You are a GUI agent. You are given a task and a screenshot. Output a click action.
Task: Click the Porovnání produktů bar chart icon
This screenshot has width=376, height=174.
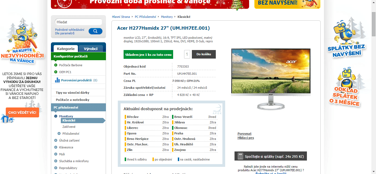(x=57, y=80)
